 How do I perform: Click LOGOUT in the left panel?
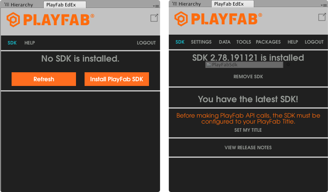(146, 43)
